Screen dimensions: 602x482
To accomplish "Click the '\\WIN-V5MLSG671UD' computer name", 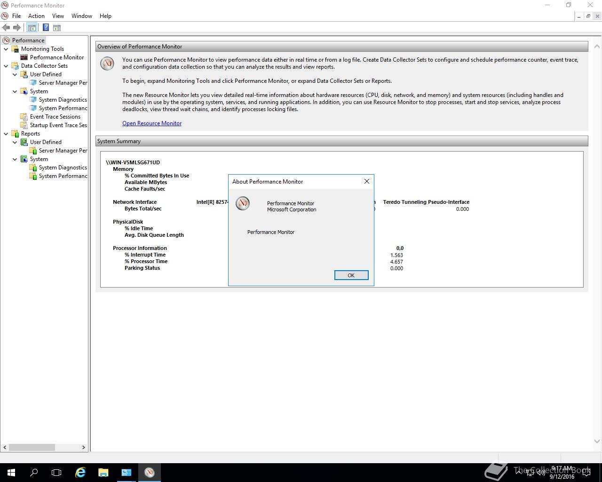I will point(133,162).
